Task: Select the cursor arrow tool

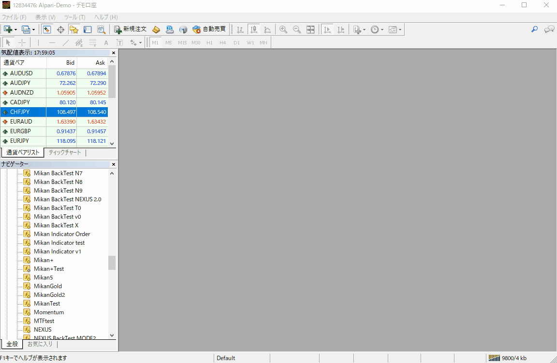Action: click(x=8, y=42)
